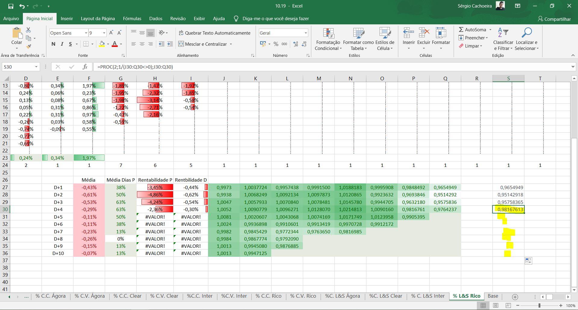The image size is (578, 310).
Task: Click the formula bar text
Action: pos(135,67)
